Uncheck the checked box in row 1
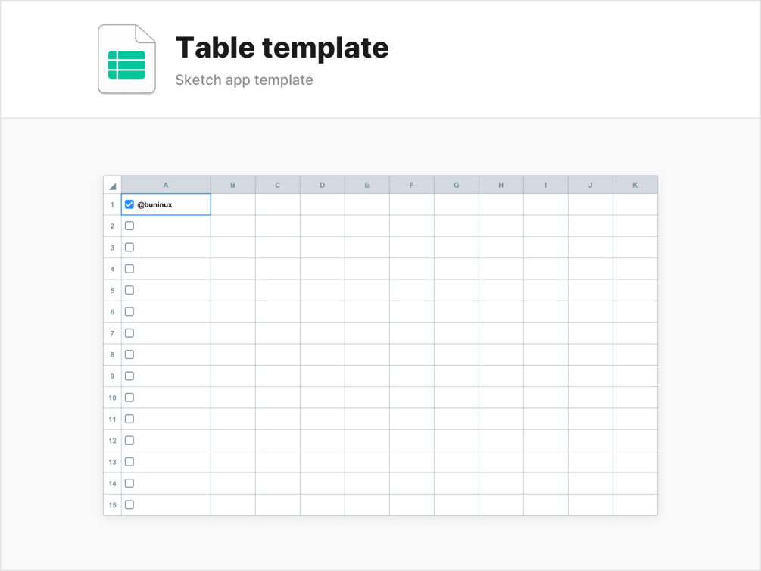The height and width of the screenshot is (571, 761). click(129, 204)
